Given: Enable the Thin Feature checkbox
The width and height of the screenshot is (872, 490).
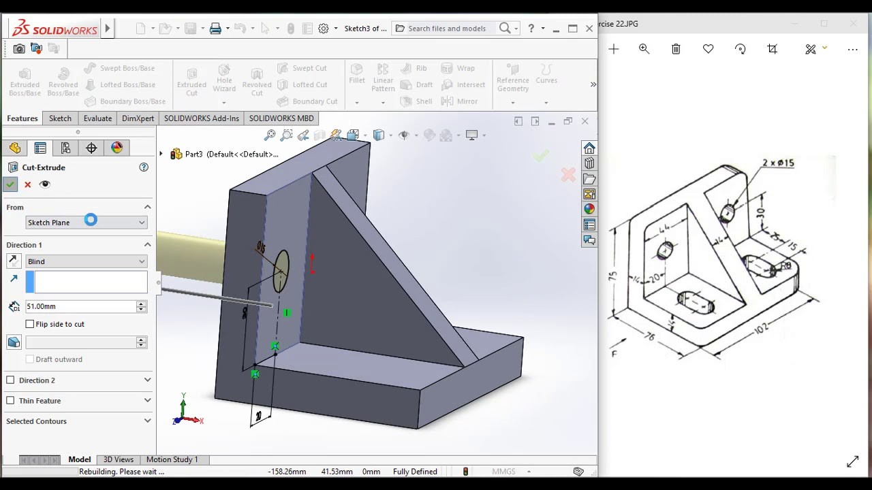Looking at the screenshot, I should pyautogui.click(x=11, y=401).
